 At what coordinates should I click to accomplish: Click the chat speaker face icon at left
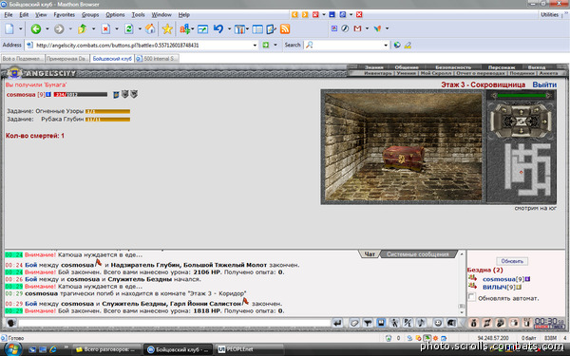10,323
